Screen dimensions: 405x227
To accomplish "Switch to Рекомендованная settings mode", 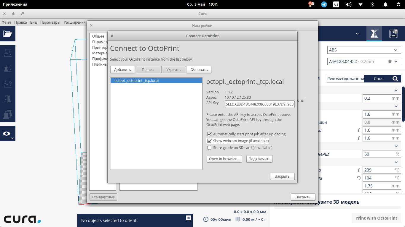I will [345, 79].
